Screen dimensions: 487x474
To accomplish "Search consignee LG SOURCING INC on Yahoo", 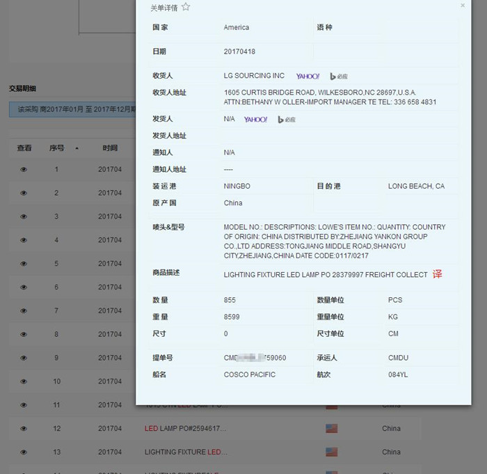I will (308, 76).
